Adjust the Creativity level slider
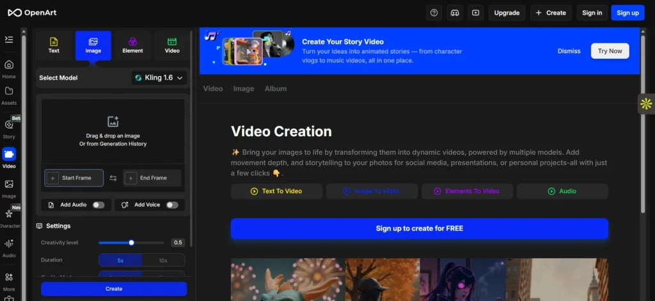This screenshot has width=655, height=301. click(132, 243)
